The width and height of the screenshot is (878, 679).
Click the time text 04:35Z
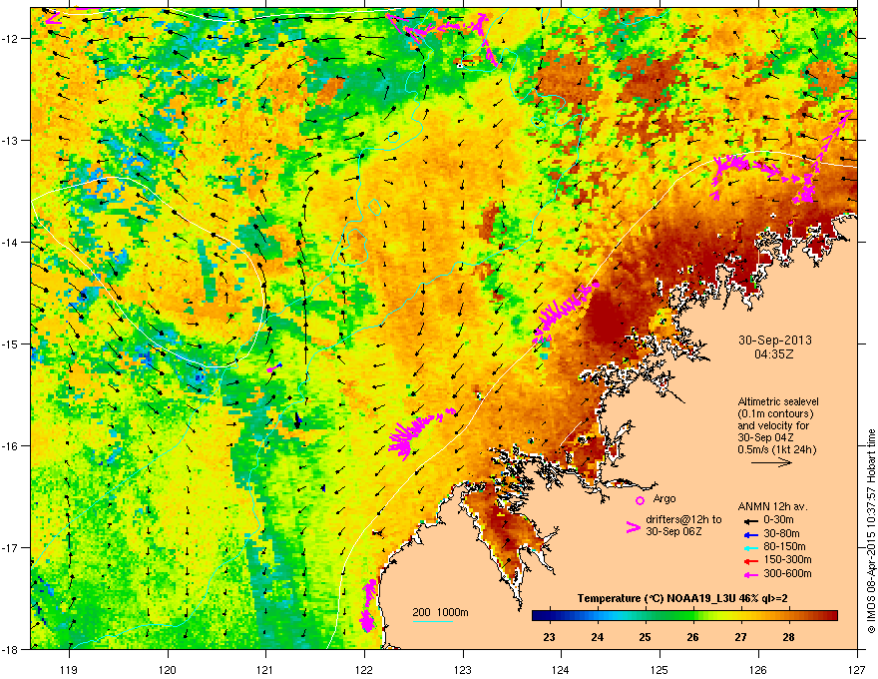coord(774,354)
